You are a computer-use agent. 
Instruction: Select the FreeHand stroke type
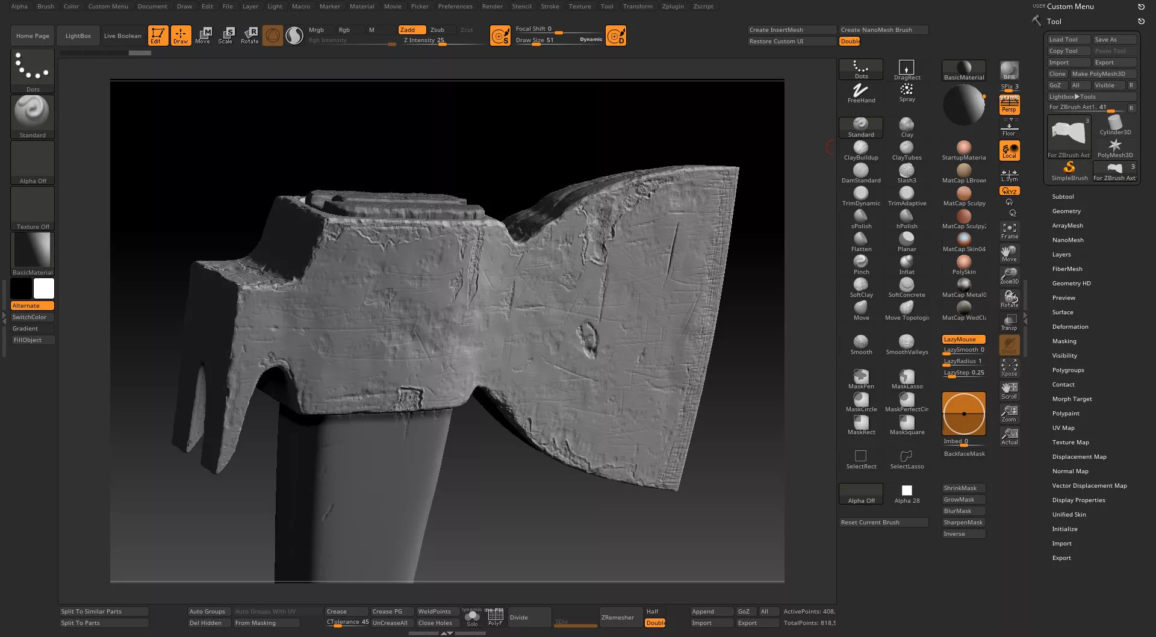pos(861,92)
